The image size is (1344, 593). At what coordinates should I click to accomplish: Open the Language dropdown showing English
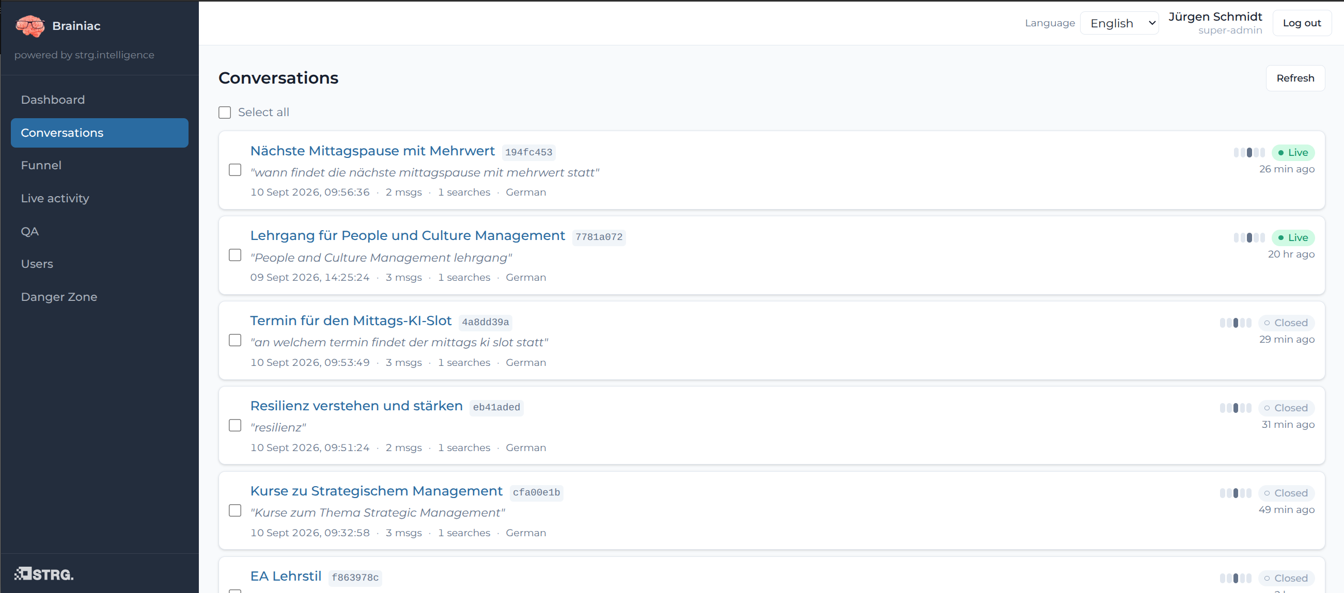tap(1119, 23)
